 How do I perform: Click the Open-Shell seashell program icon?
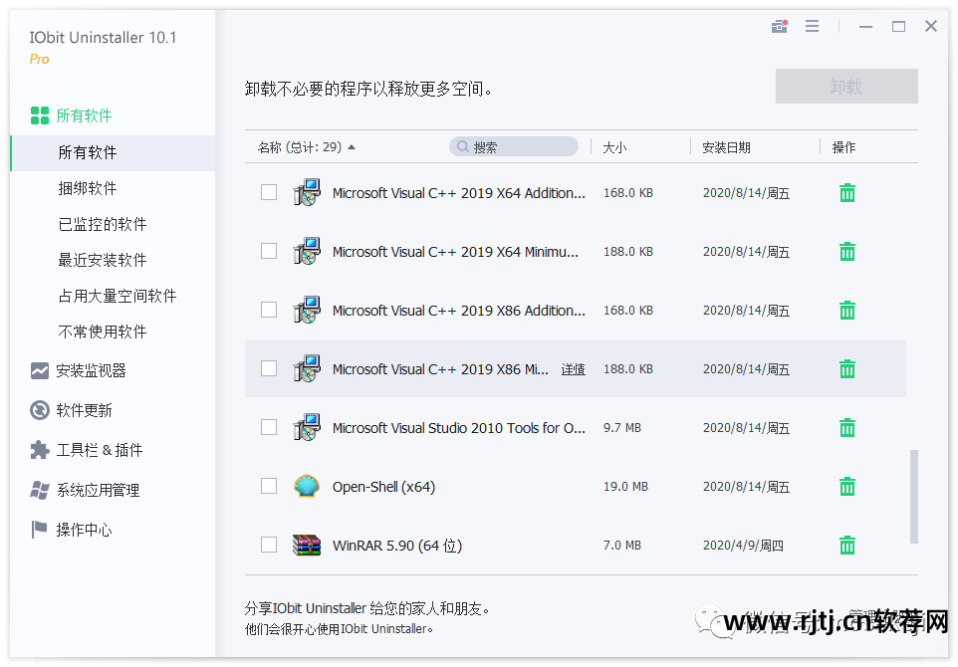pyautogui.click(x=306, y=486)
